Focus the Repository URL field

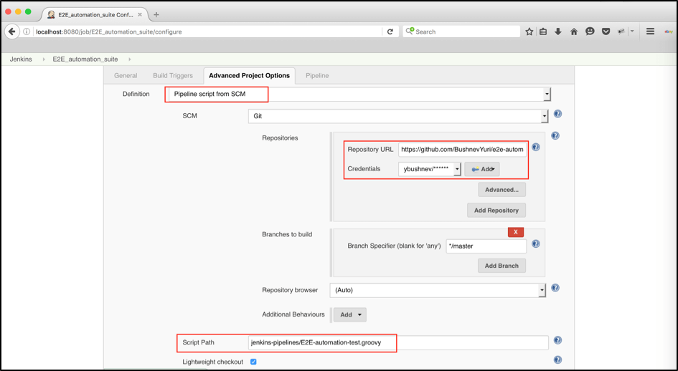pos(462,150)
